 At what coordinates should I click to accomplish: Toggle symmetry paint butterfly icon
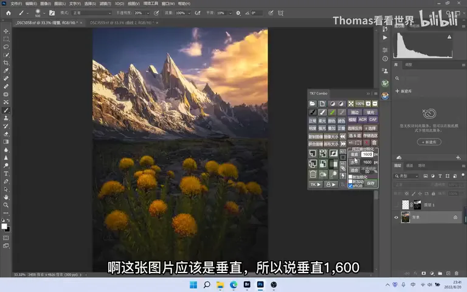coord(280,13)
